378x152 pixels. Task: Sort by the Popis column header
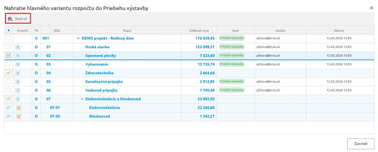[x=127, y=31]
